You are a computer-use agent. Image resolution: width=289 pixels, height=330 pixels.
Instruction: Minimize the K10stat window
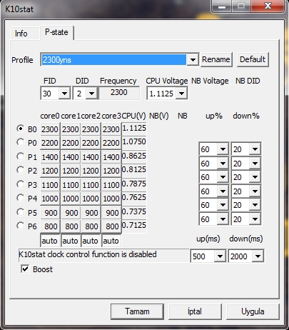tap(222, 6)
